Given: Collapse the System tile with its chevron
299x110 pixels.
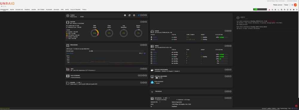Looking at the screenshot, I should [x=144, y=22].
